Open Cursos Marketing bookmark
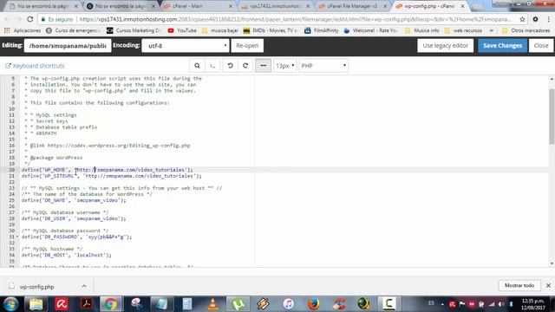This screenshot has width=555, height=312. 134,30
